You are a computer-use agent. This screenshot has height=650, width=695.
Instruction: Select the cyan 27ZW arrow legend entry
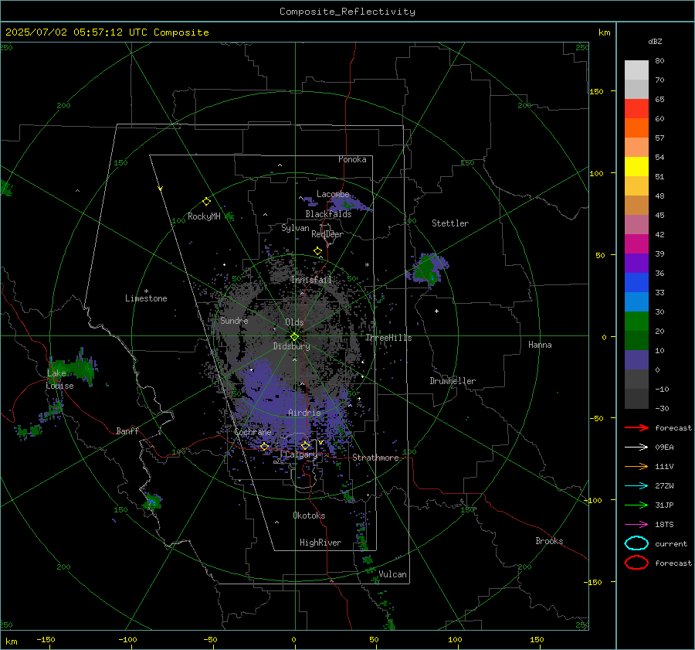tap(636, 486)
